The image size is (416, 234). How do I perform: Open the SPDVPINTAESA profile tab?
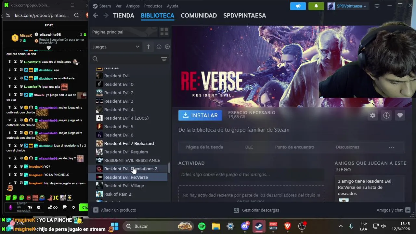(x=244, y=15)
